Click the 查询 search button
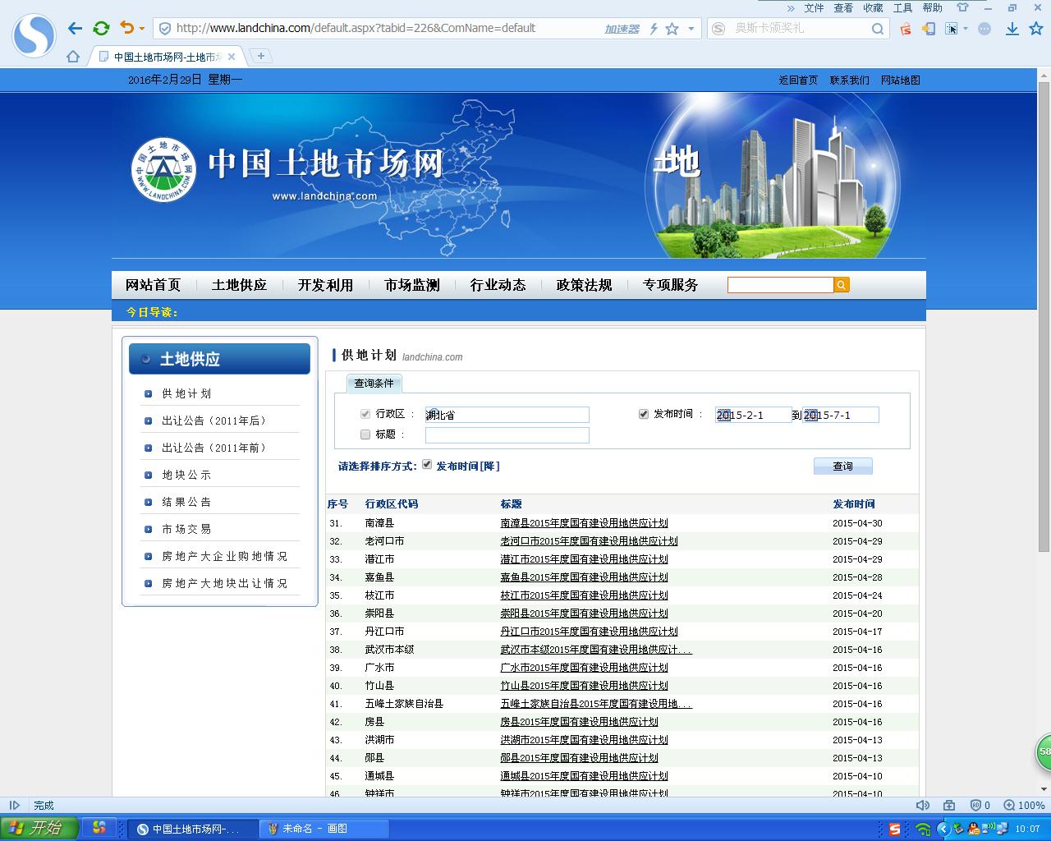The width and height of the screenshot is (1051, 841). click(842, 466)
